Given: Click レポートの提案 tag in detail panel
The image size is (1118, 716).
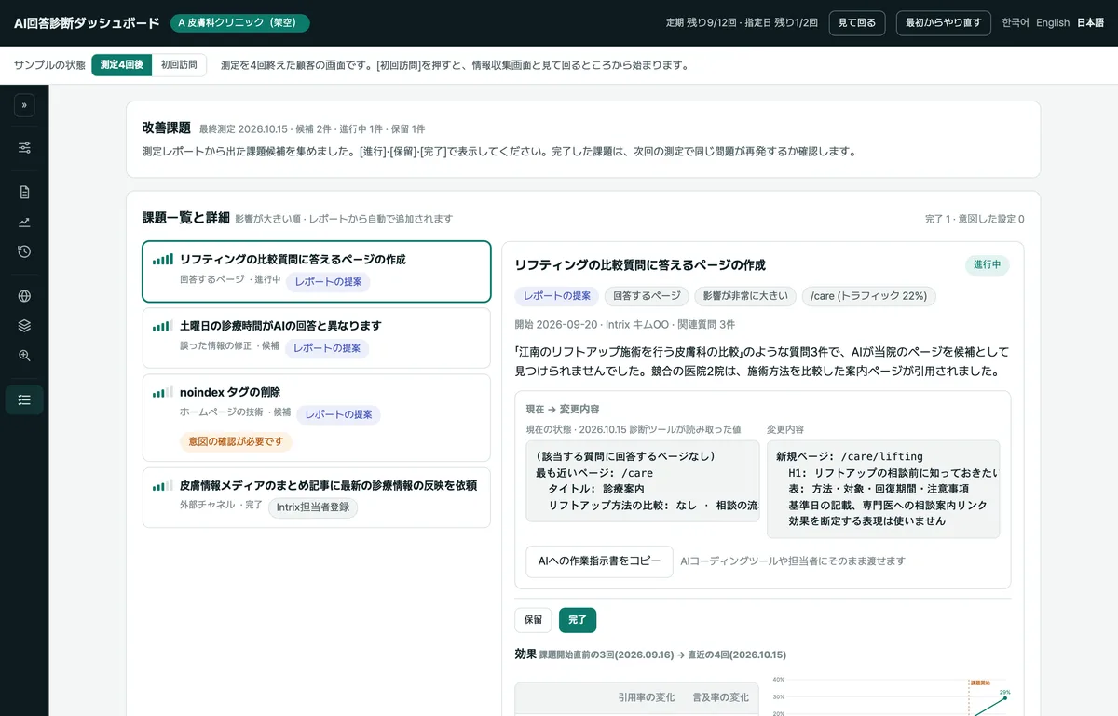Looking at the screenshot, I should (x=557, y=296).
